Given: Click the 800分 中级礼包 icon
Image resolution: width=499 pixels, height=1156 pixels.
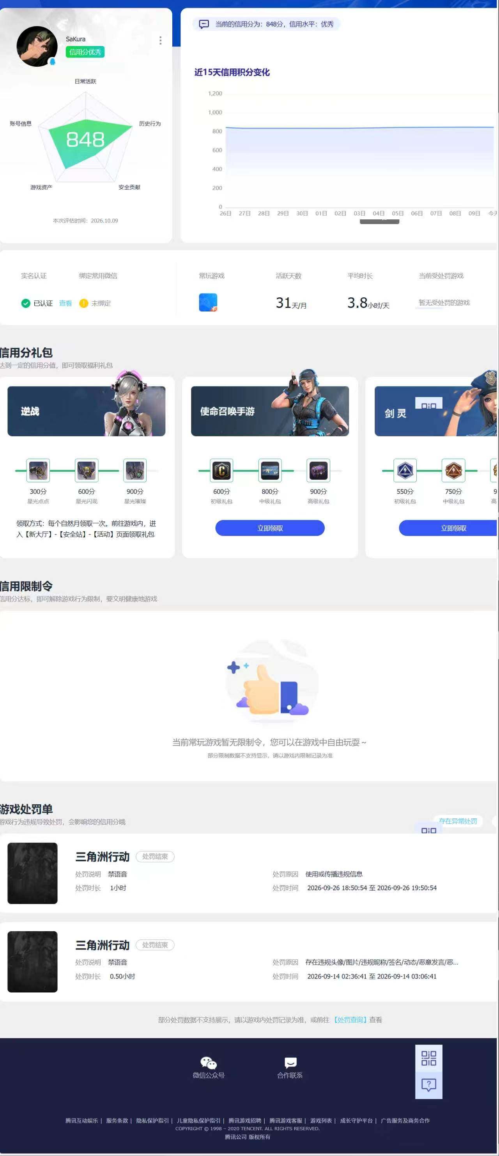Looking at the screenshot, I should [270, 470].
